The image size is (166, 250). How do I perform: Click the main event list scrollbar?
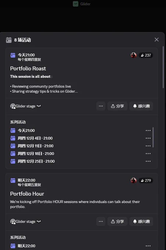(x=163, y=67)
